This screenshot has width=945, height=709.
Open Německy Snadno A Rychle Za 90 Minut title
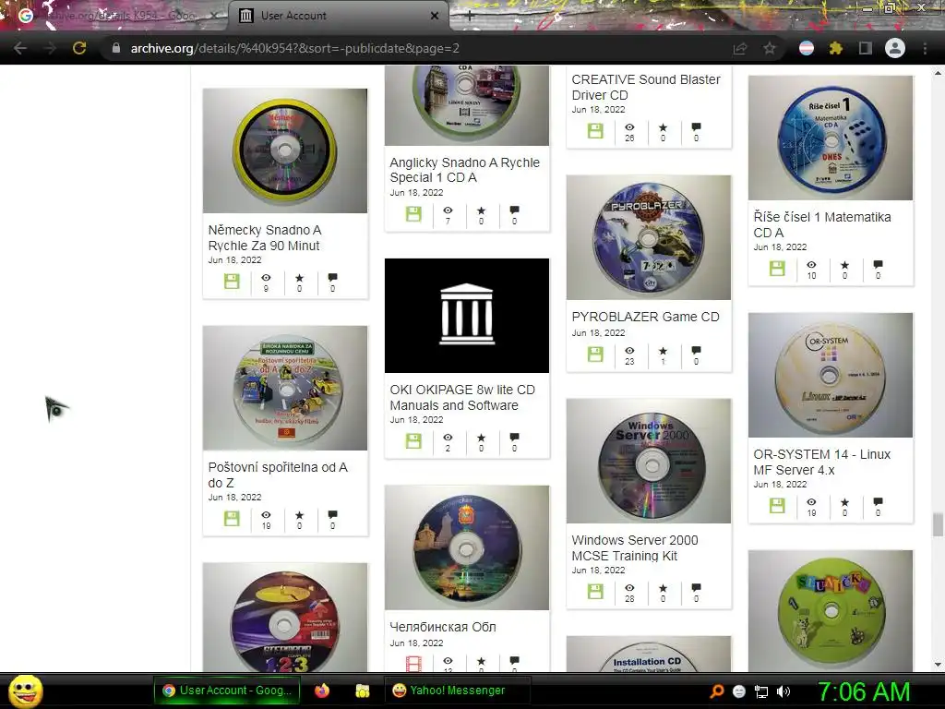click(265, 237)
